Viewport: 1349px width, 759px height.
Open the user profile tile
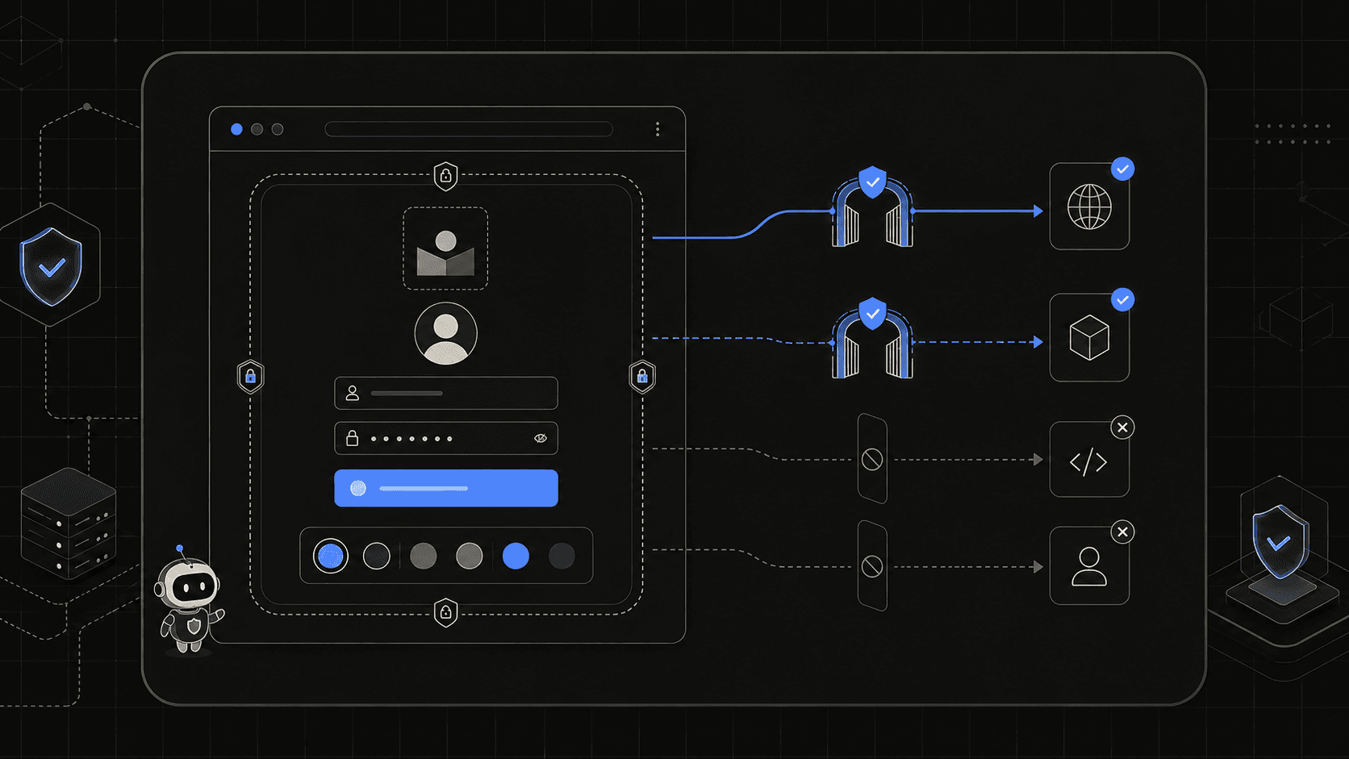click(1089, 566)
